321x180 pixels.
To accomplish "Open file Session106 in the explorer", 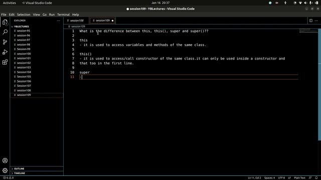I will 24,81.
